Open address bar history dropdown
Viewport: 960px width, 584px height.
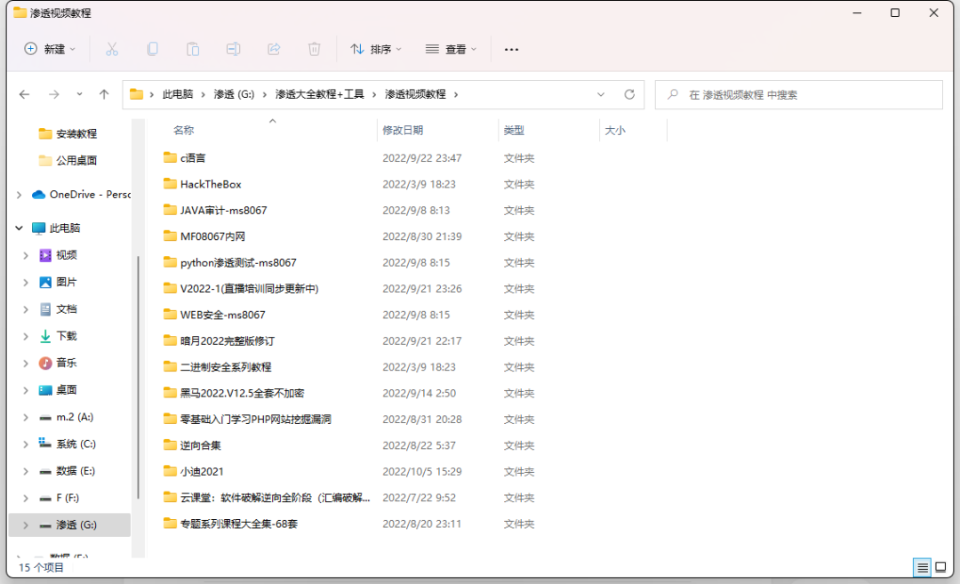[x=601, y=94]
